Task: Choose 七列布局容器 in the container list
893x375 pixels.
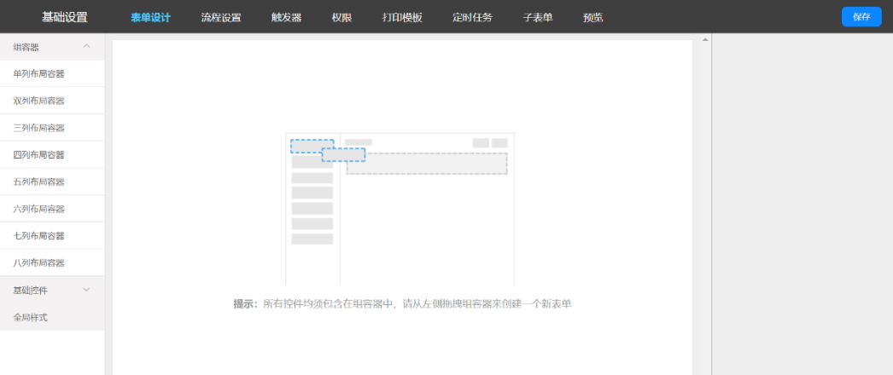Action: pos(39,236)
